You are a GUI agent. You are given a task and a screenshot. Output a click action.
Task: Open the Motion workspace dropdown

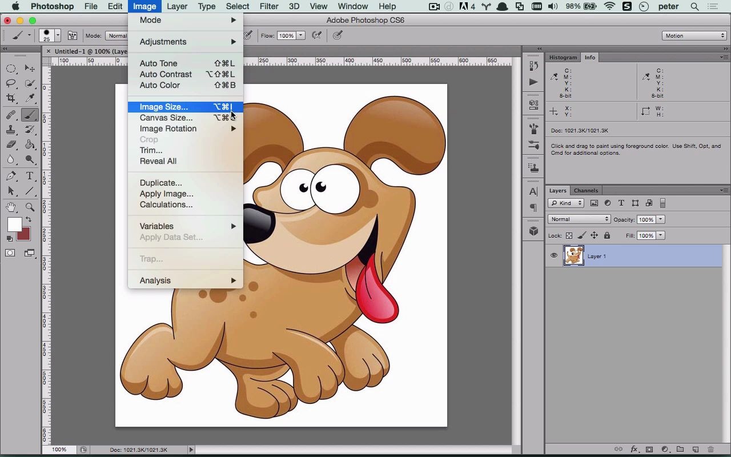tap(694, 35)
